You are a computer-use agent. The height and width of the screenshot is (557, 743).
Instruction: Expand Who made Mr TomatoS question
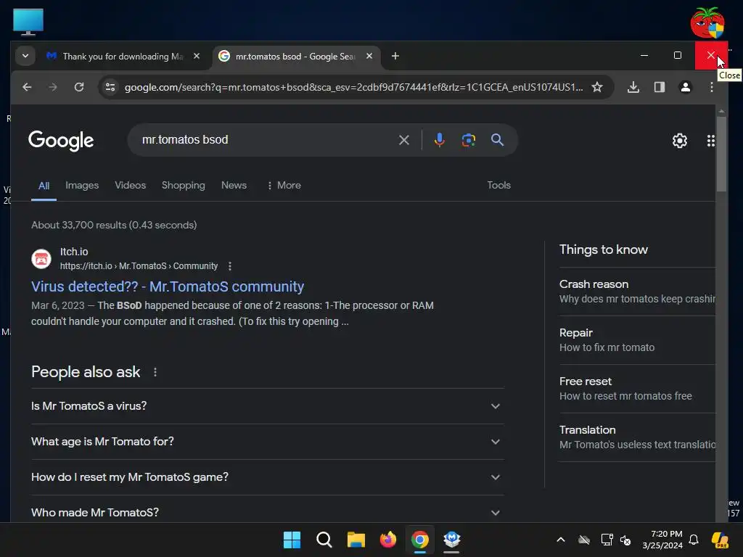(268, 511)
